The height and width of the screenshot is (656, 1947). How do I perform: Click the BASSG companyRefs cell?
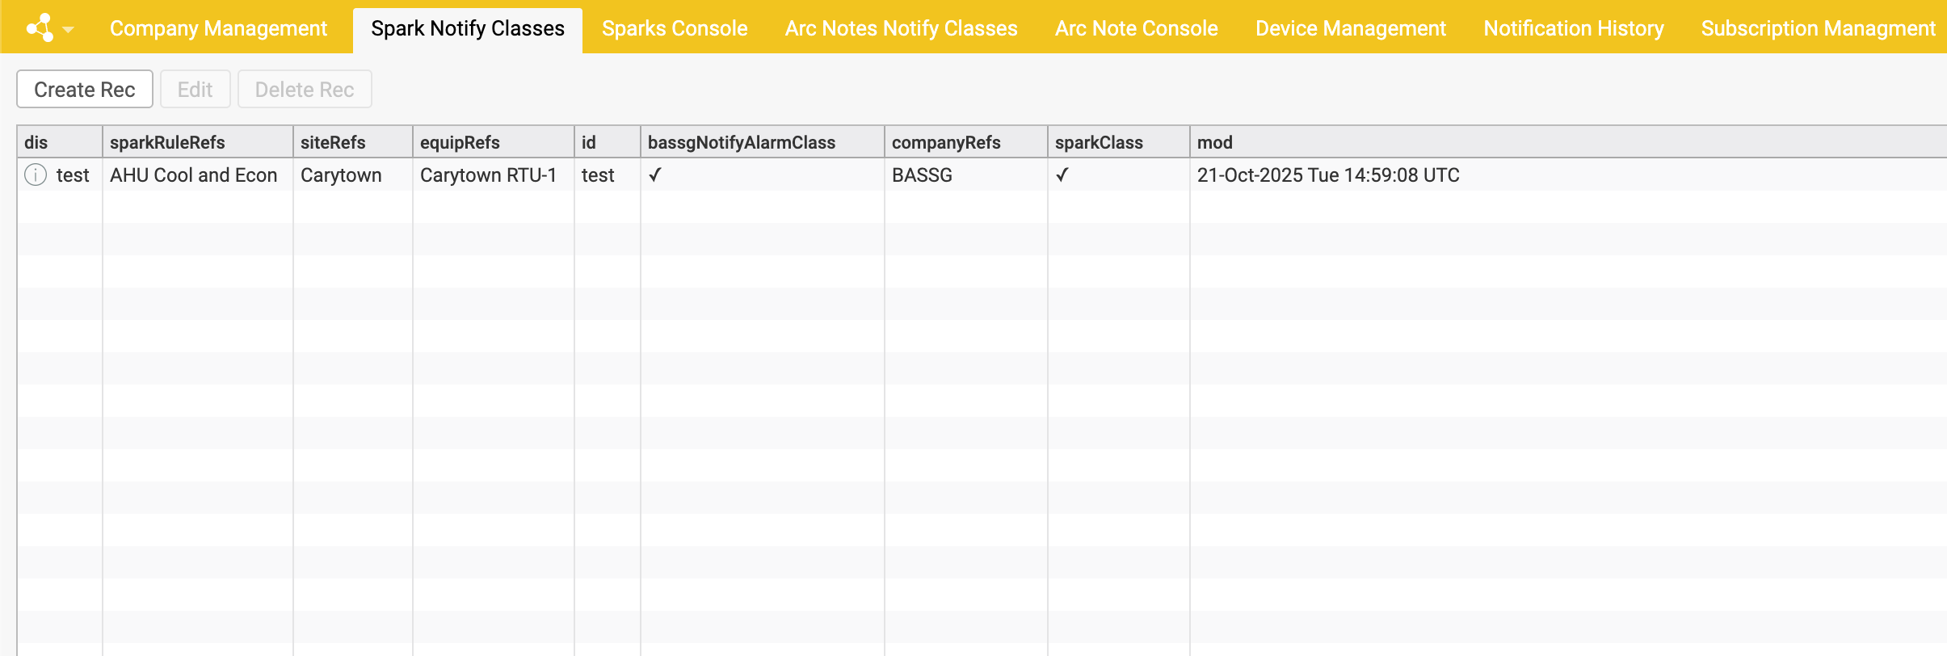pyautogui.click(x=922, y=175)
